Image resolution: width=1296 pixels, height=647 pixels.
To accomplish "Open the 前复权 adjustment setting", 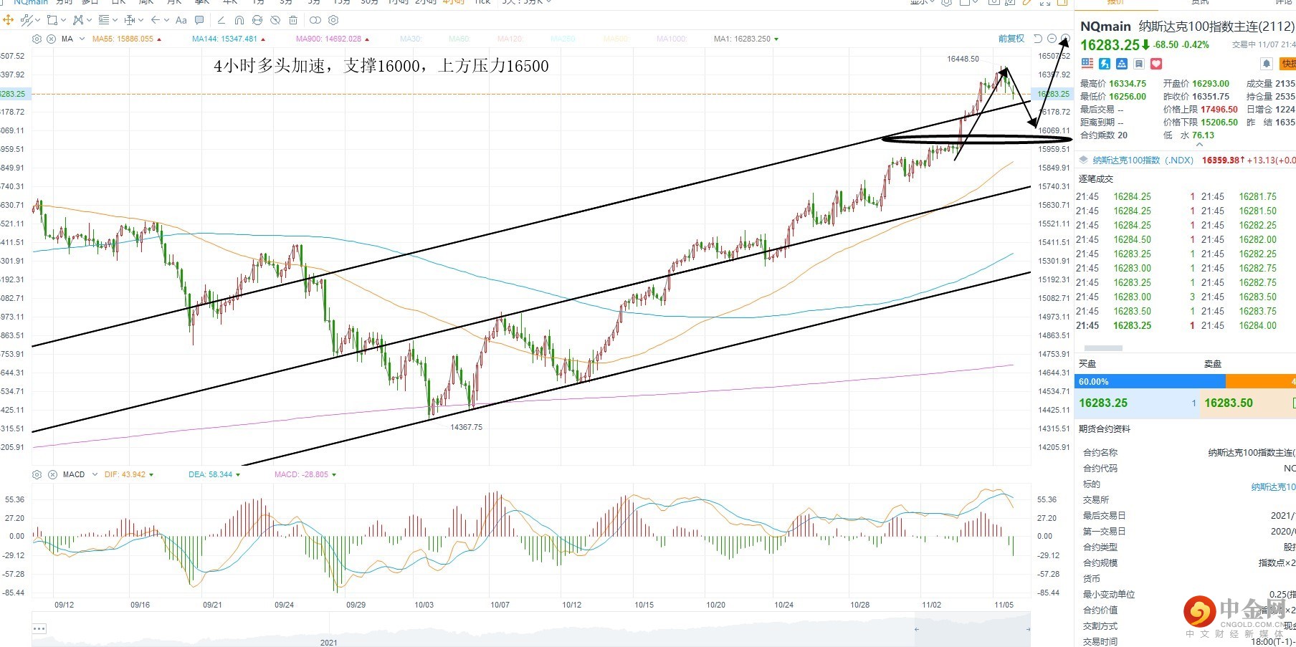I will (1011, 39).
